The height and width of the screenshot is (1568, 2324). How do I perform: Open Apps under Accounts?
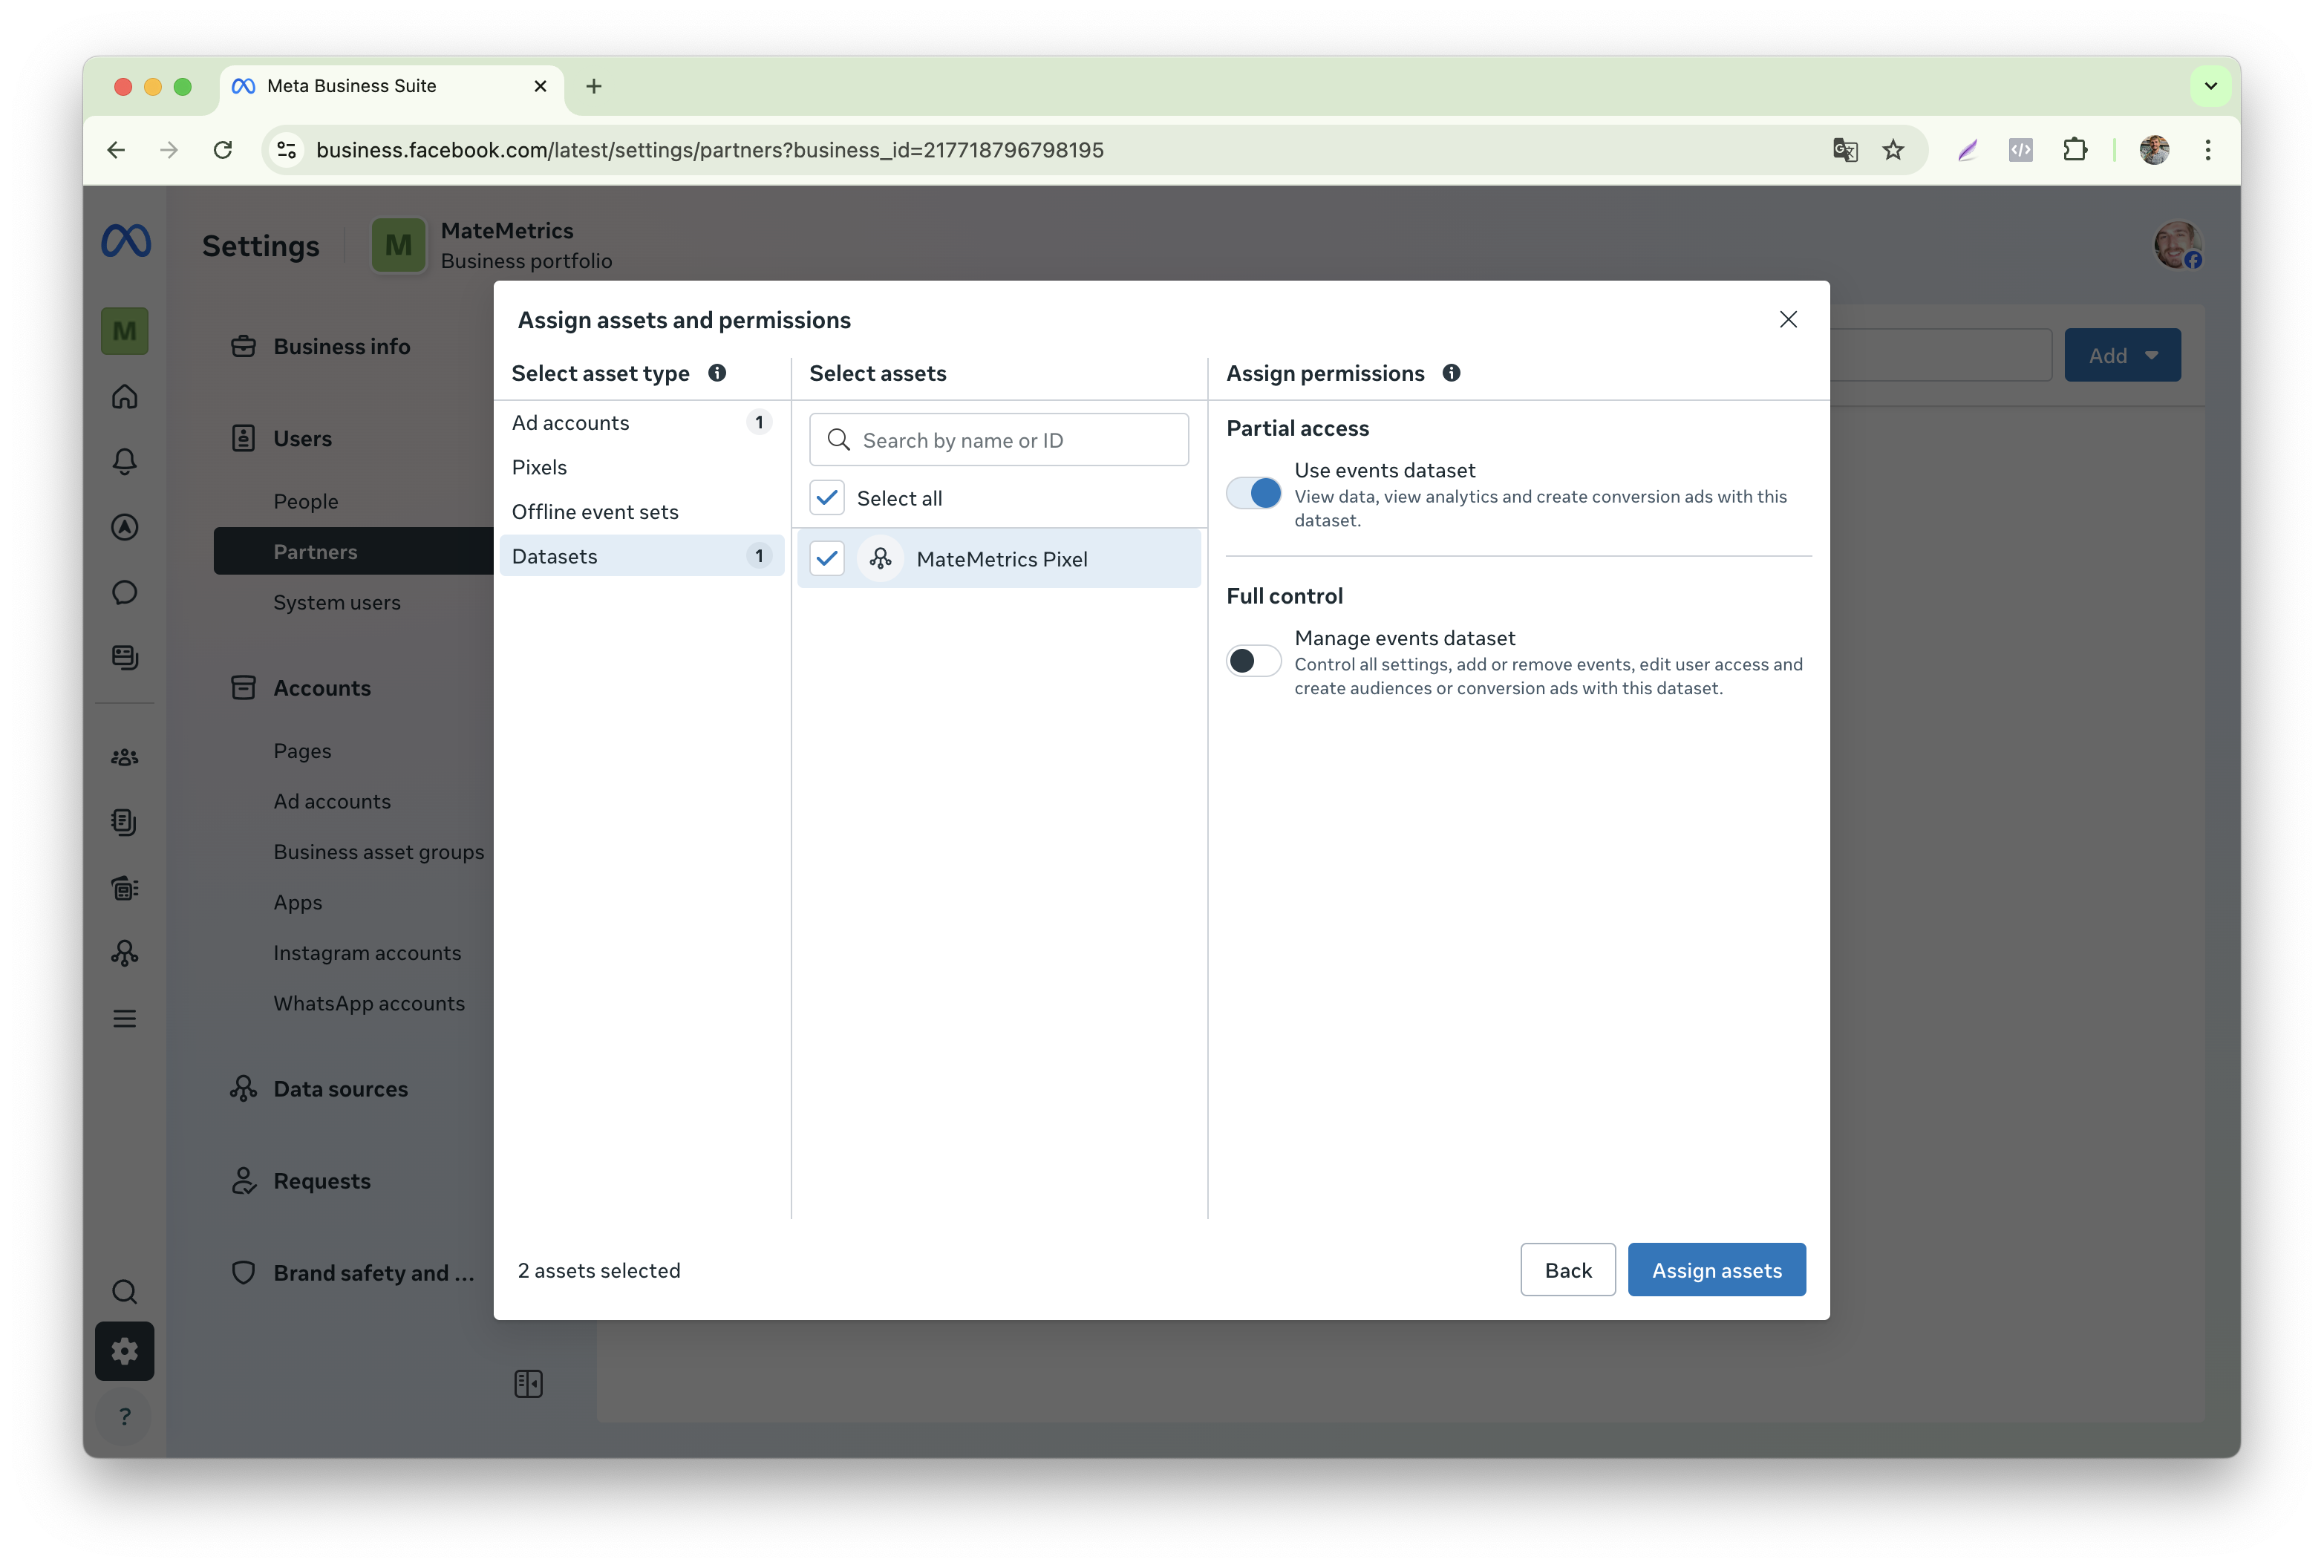(x=298, y=902)
